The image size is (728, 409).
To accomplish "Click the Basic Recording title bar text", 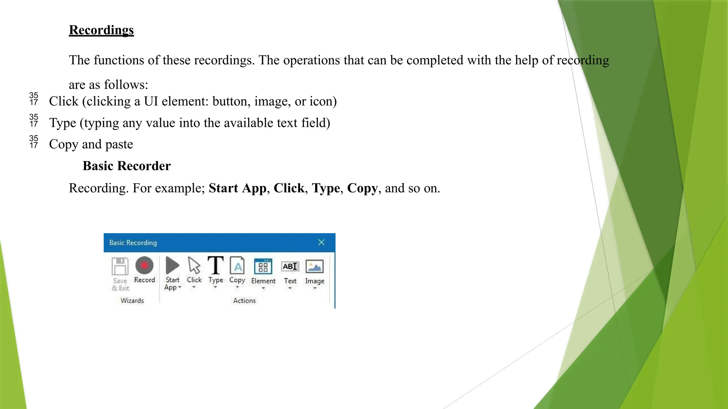I will 133,243.
